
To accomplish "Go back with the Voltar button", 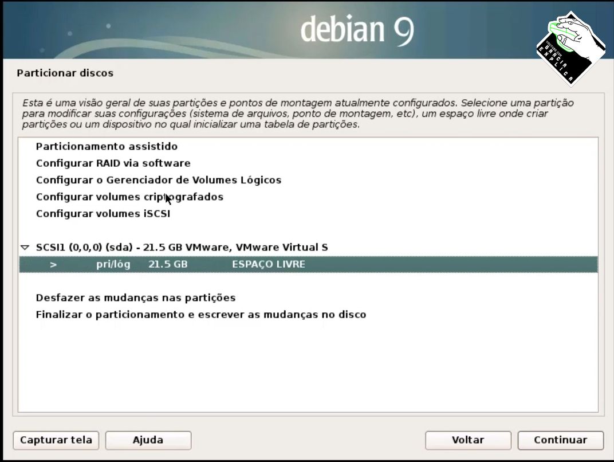I will 468,440.
